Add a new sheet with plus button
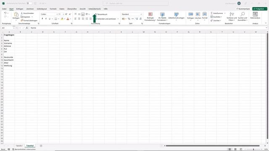The width and height of the screenshot is (269, 151). [41, 146]
